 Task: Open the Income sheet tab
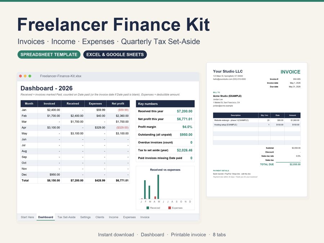pyautogui.click(x=114, y=217)
